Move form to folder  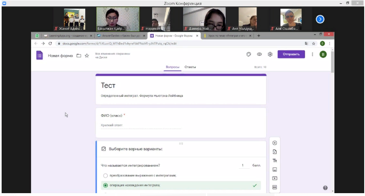tap(79, 56)
